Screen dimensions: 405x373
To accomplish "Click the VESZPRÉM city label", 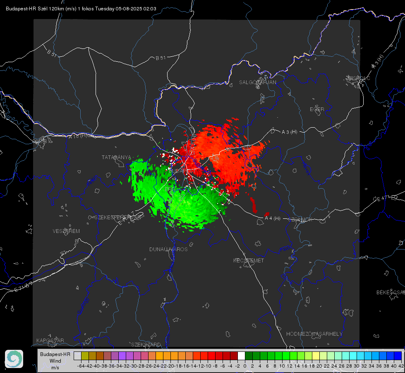I will pyautogui.click(x=66, y=231).
